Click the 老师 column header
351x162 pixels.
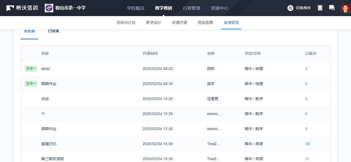click(211, 53)
